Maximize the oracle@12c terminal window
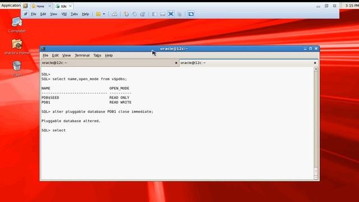Screen dimensions: 359x202 (310, 49)
